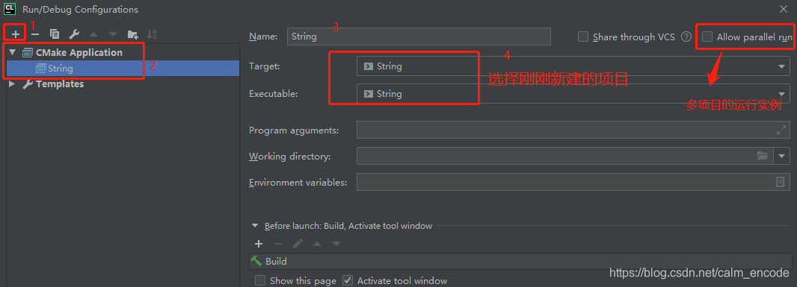Move configuration up in the list
Screen dimensions: 797x287
pos(93,34)
